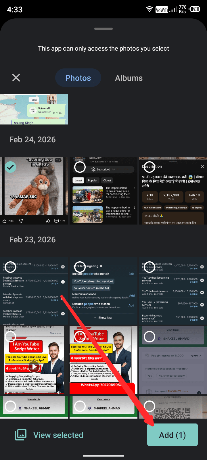Select the Description screenshot with 7.1K likes
207x460 pixels.
click(x=149, y=167)
